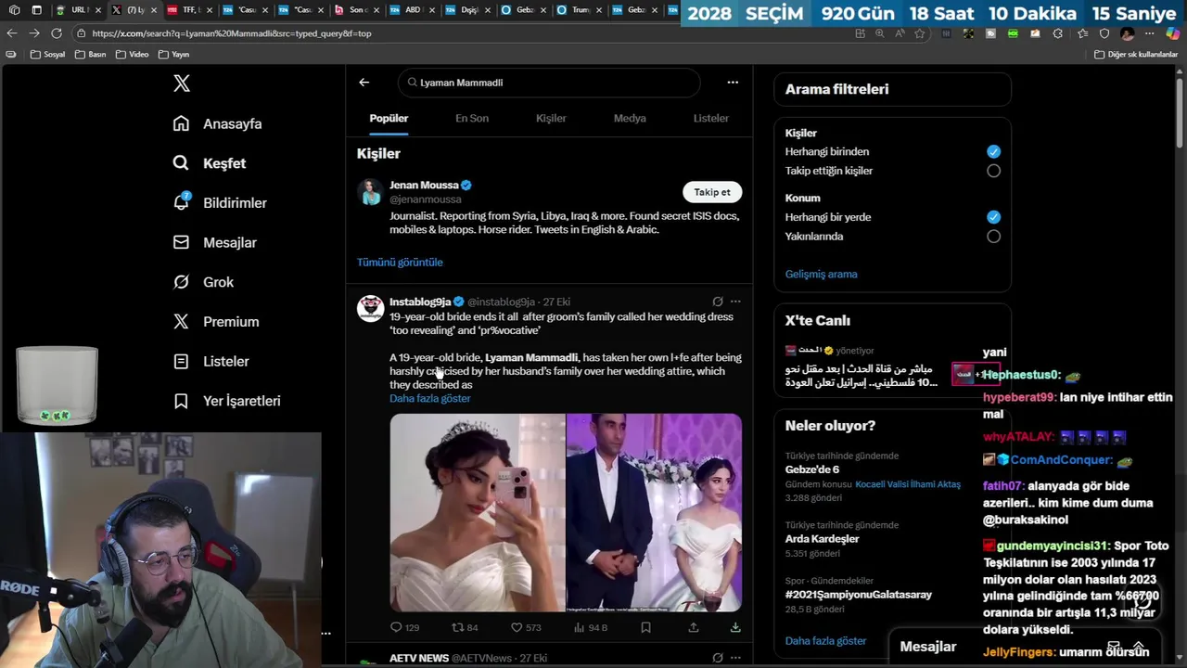The image size is (1187, 668).
Task: Like the Instablog9ja post
Action: 526,628
